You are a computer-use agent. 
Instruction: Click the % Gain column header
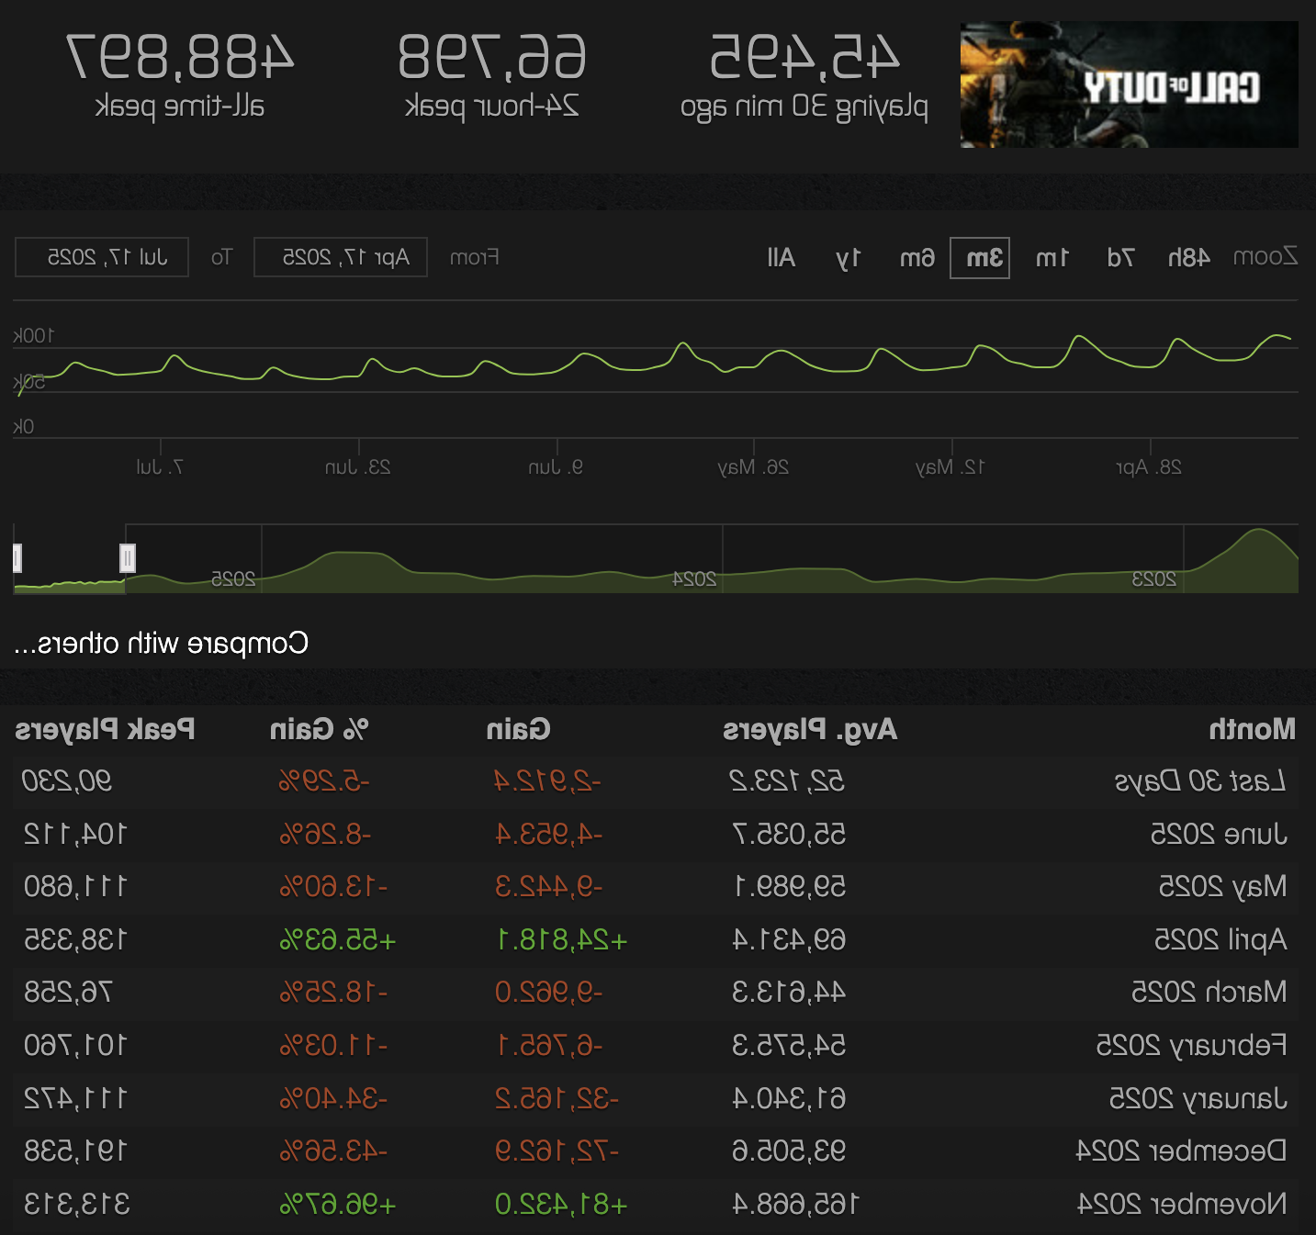(319, 730)
